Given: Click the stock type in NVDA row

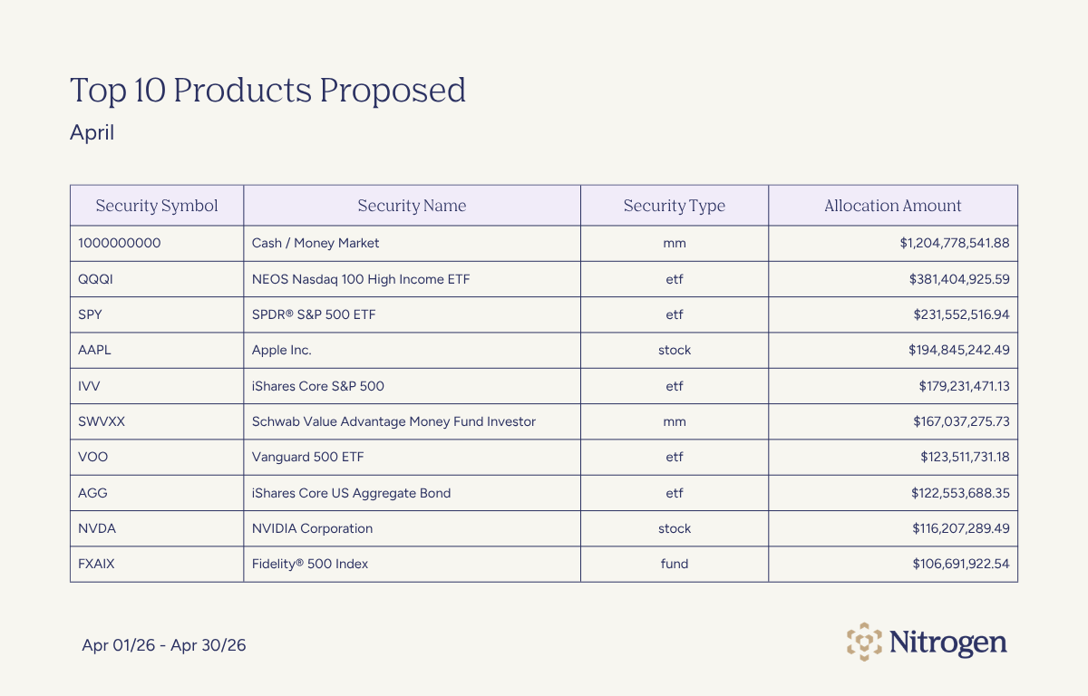Looking at the screenshot, I should [675, 528].
